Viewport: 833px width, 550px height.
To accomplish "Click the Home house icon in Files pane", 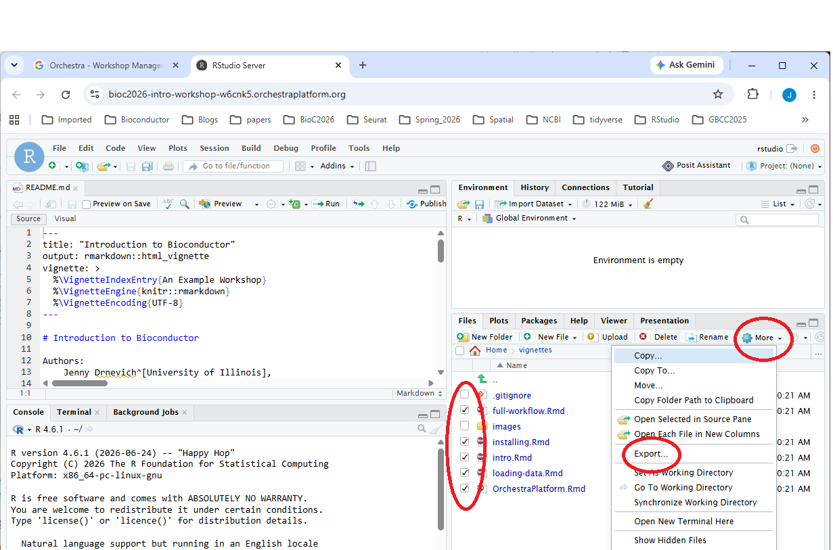I will pyautogui.click(x=475, y=350).
